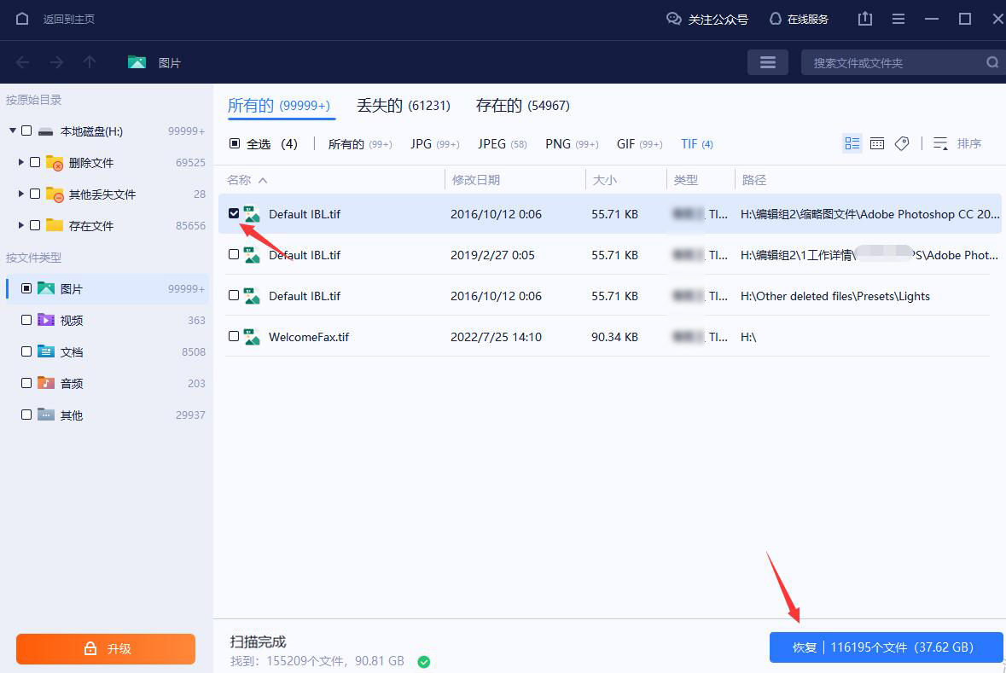Click the tag/label icon near the view switcher
The height and width of the screenshot is (673, 1006).
pos(902,143)
